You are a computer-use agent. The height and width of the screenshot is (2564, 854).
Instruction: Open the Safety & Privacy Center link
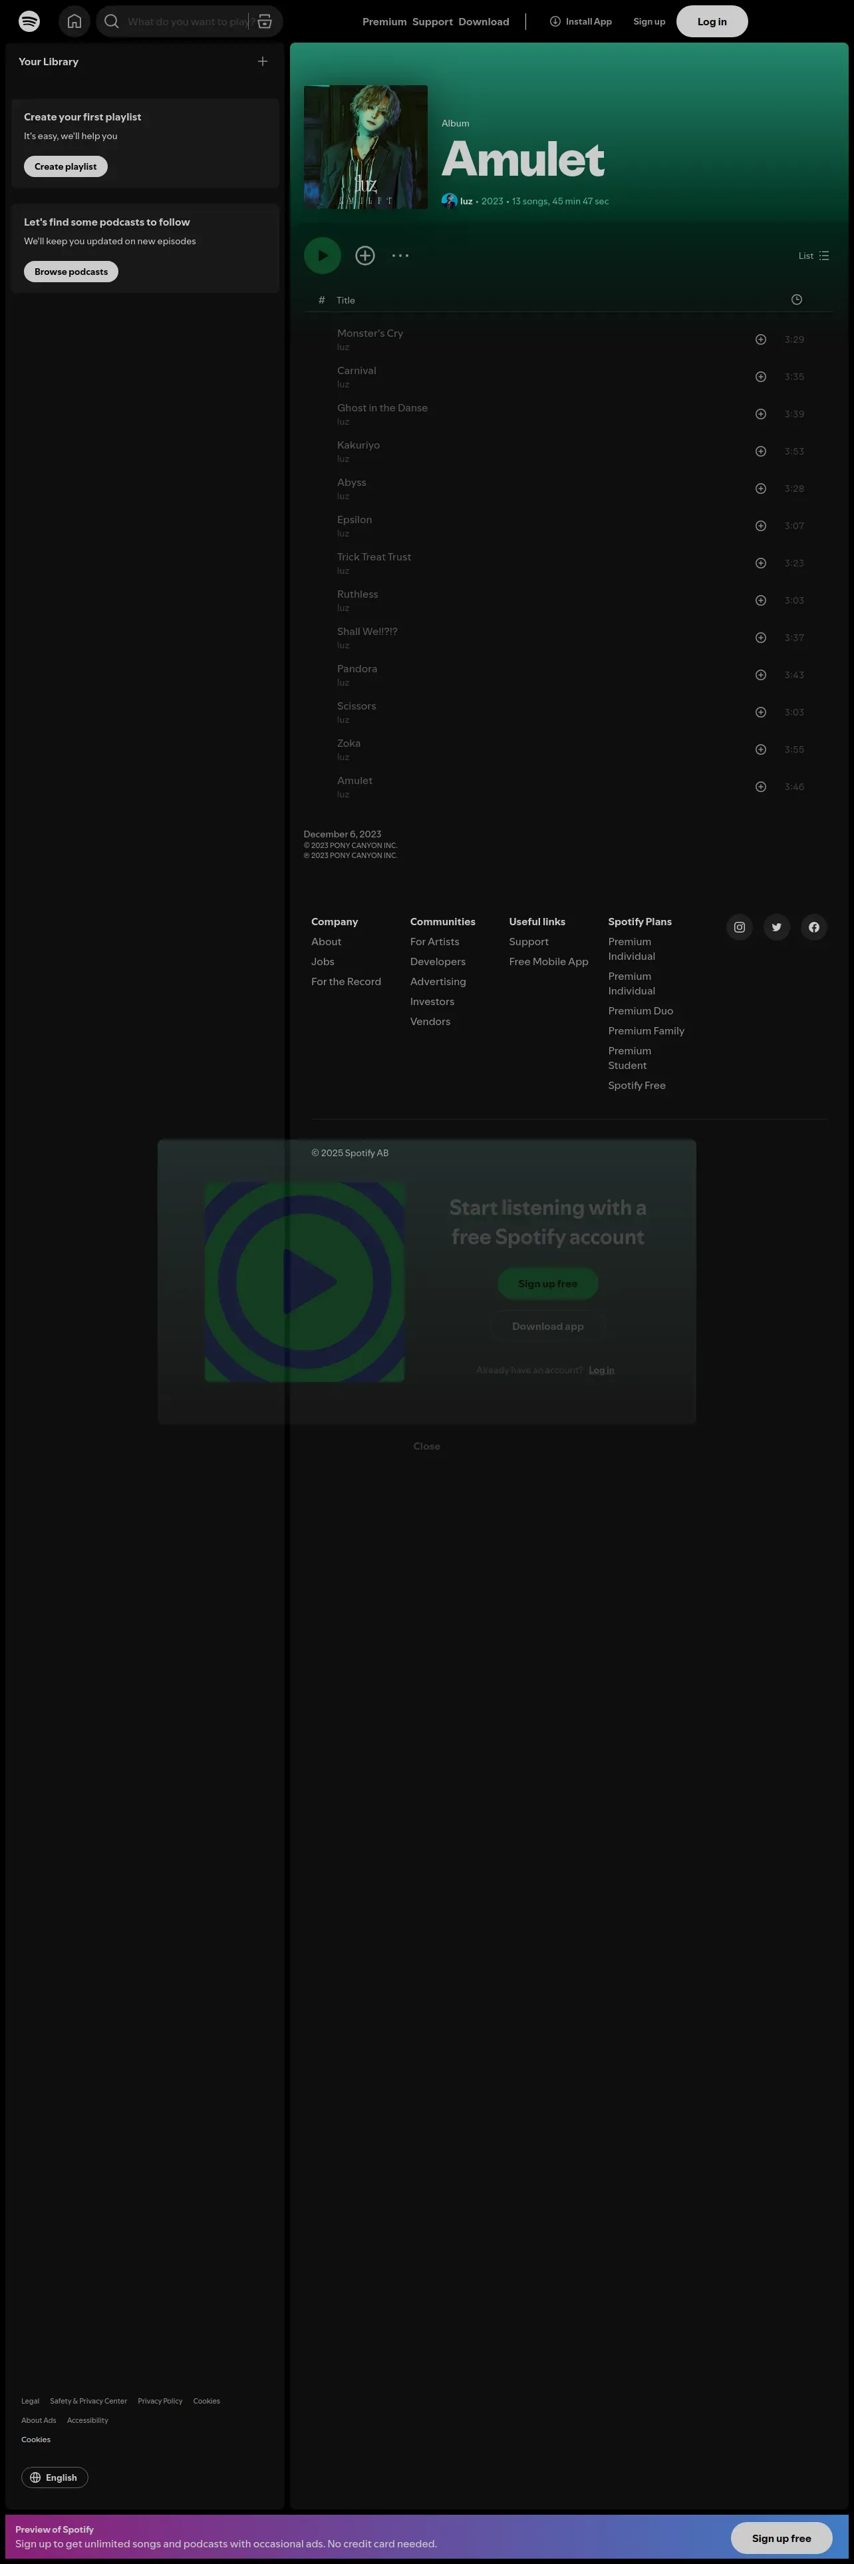[88, 2401]
